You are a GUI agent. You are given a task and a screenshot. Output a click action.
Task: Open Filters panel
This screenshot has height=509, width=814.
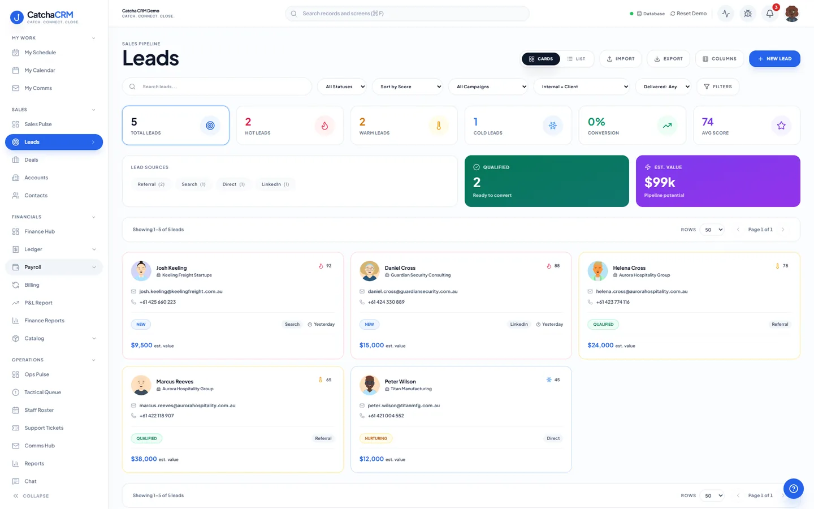tap(718, 87)
